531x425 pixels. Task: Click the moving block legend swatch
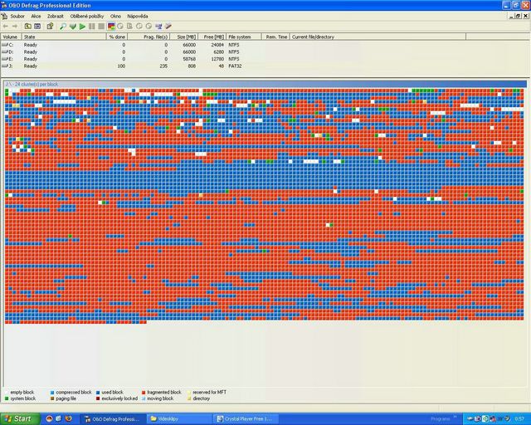coord(144,399)
